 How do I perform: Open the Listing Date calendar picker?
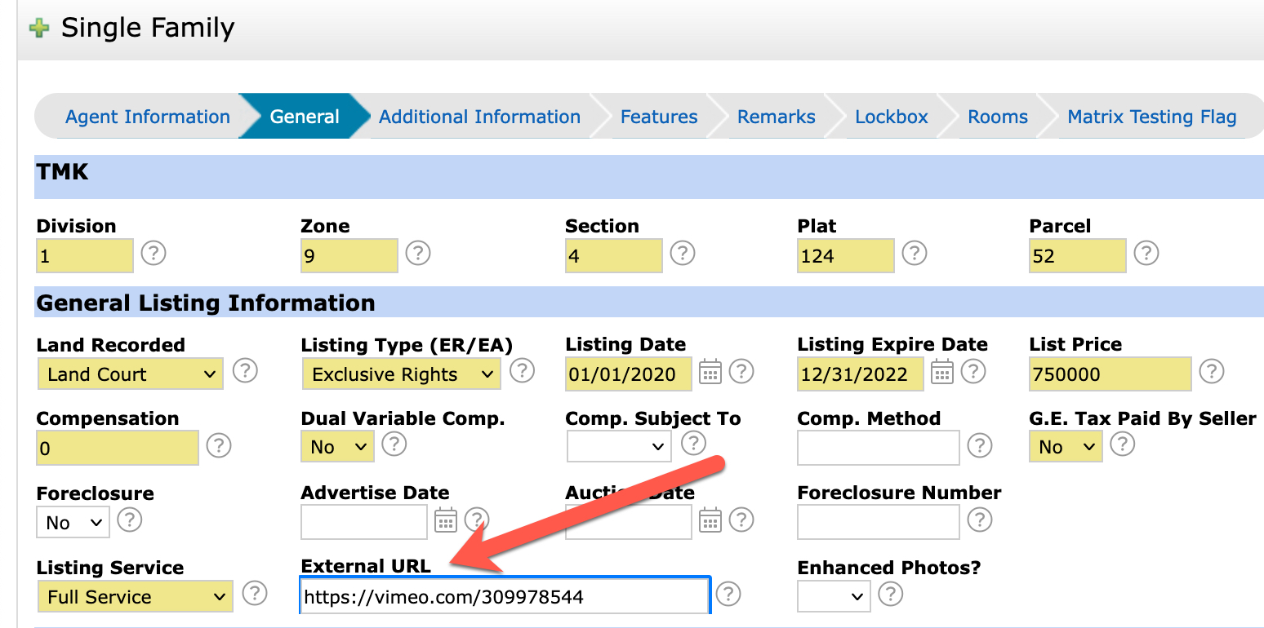coord(710,374)
